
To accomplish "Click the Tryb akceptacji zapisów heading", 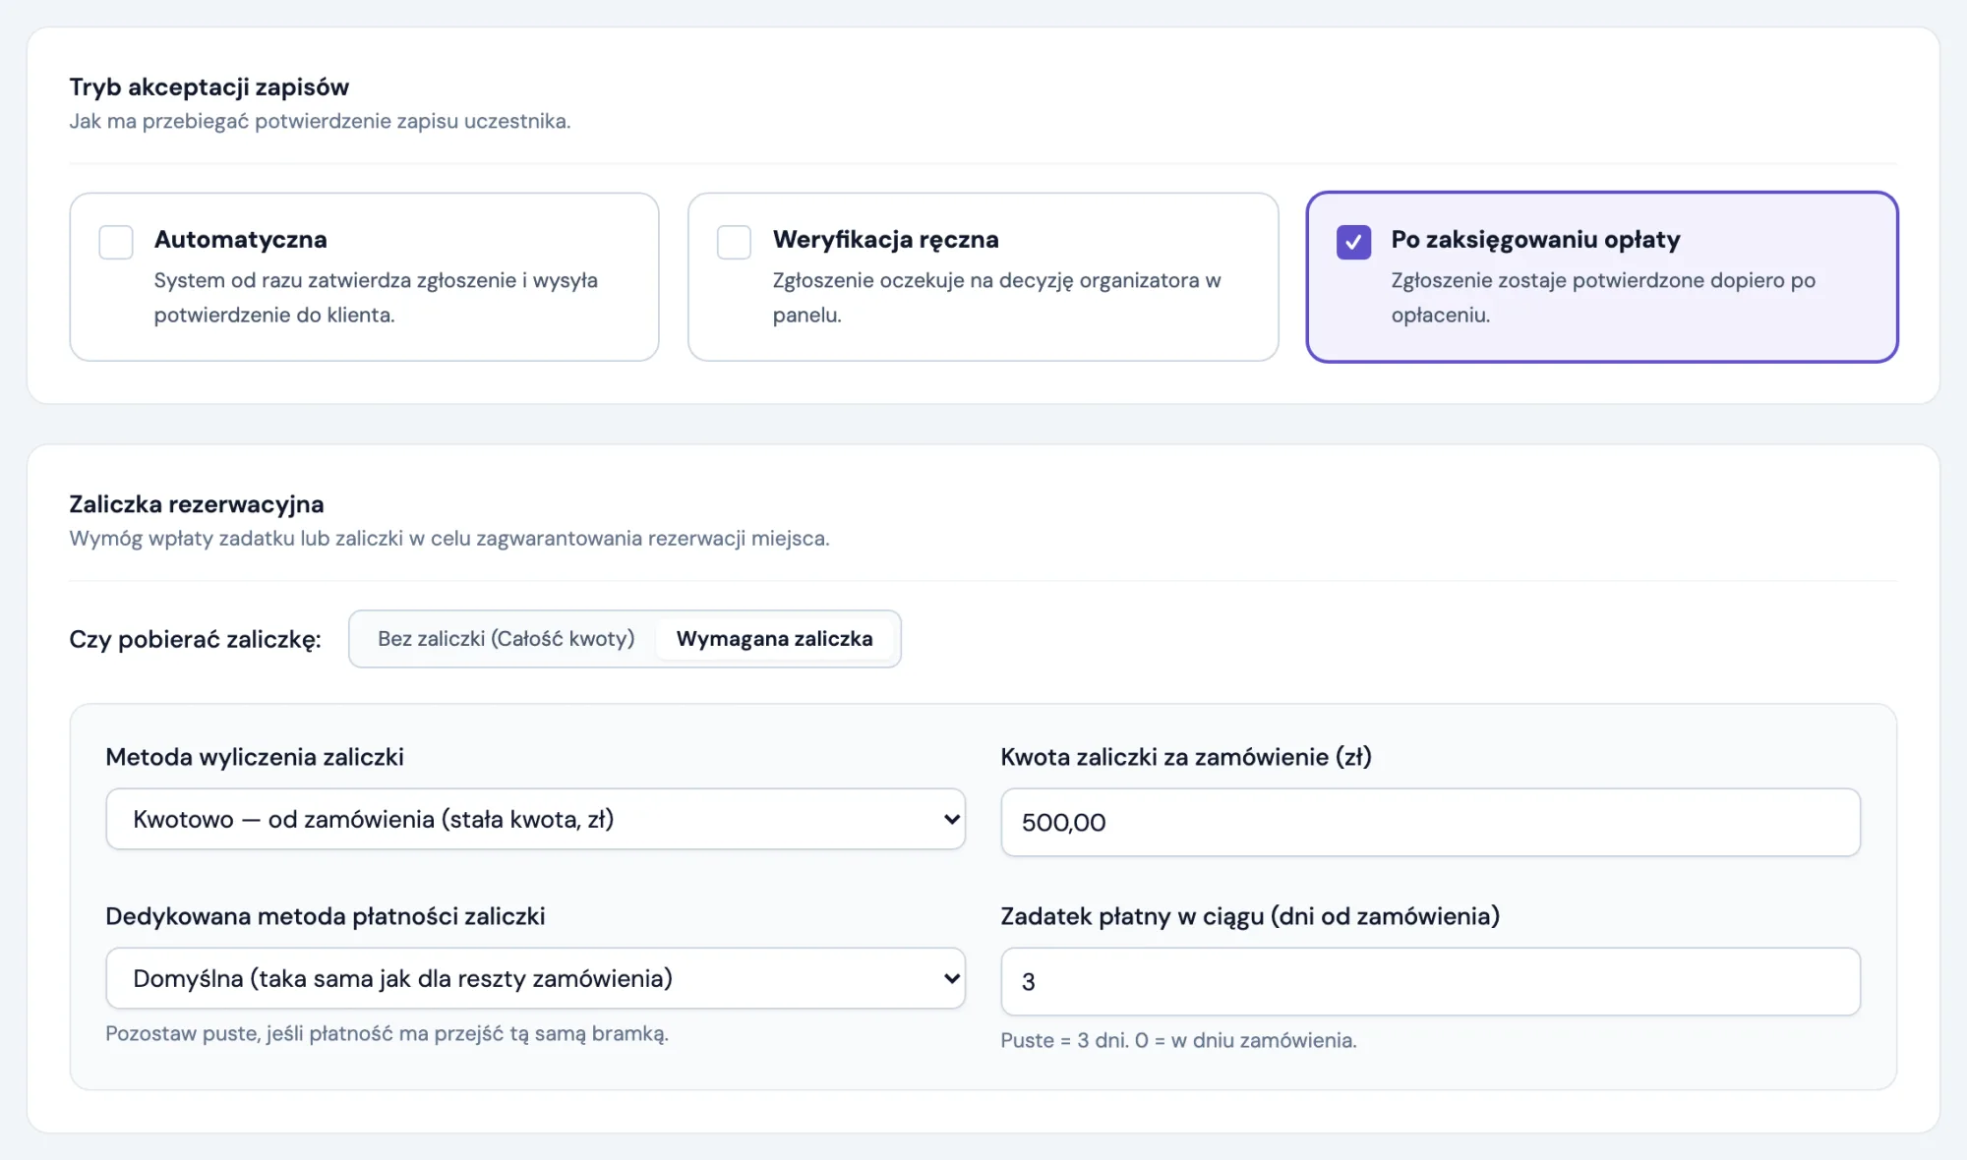I will pyautogui.click(x=209, y=87).
